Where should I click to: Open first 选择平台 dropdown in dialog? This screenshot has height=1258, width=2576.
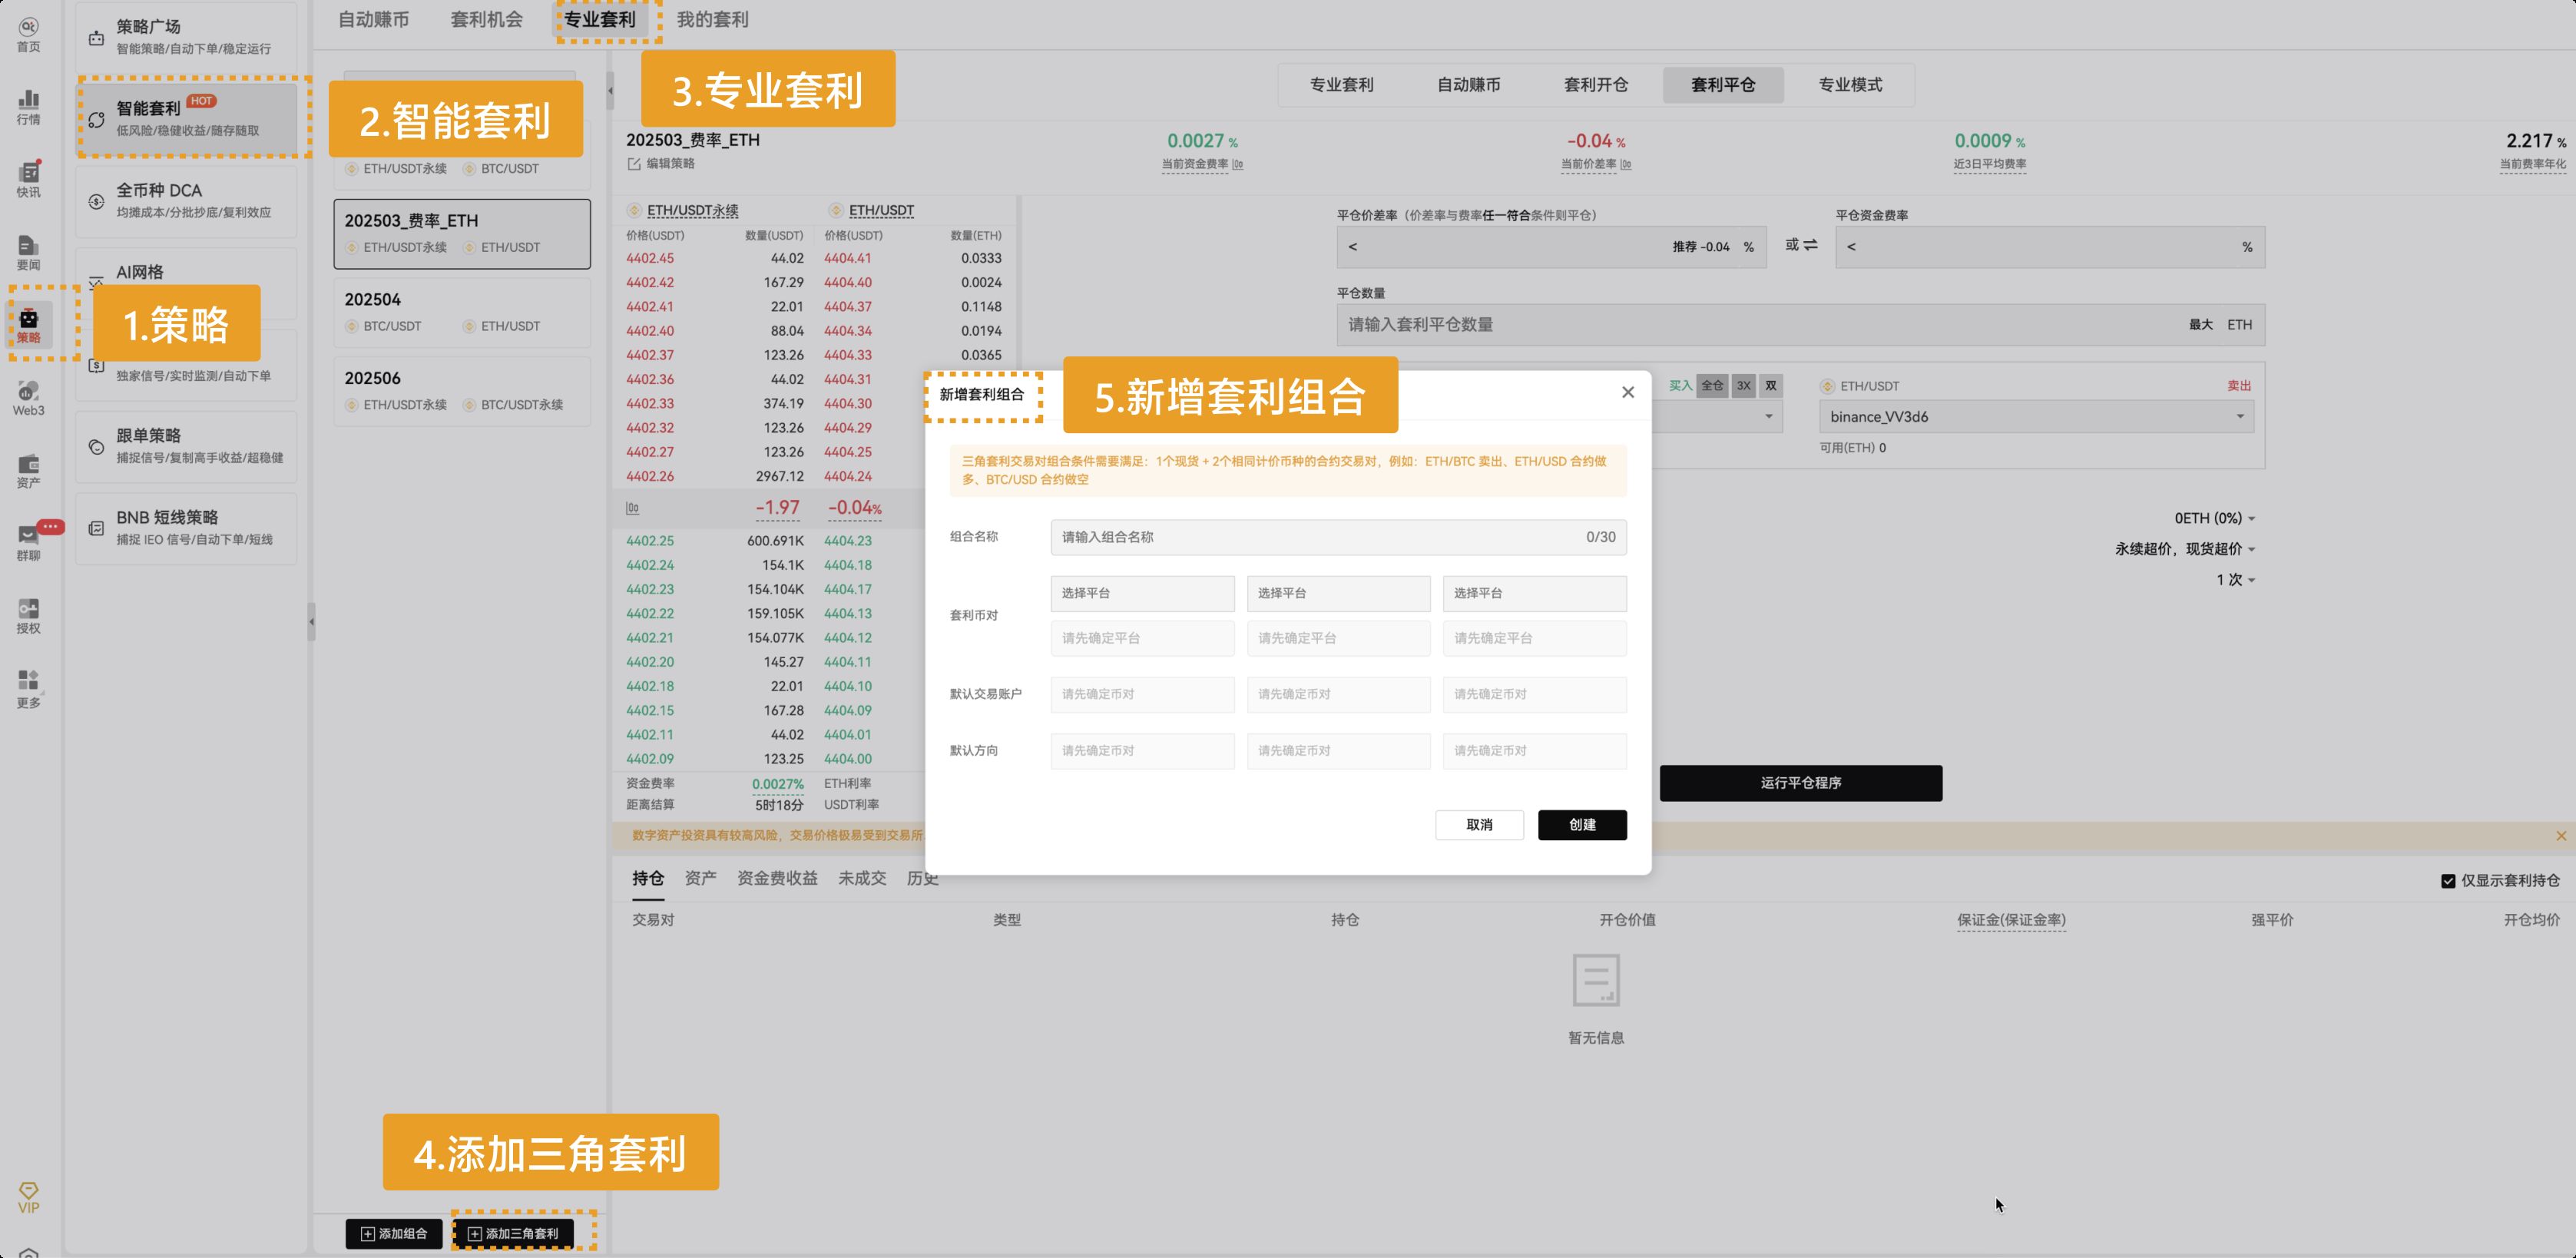tap(1142, 593)
